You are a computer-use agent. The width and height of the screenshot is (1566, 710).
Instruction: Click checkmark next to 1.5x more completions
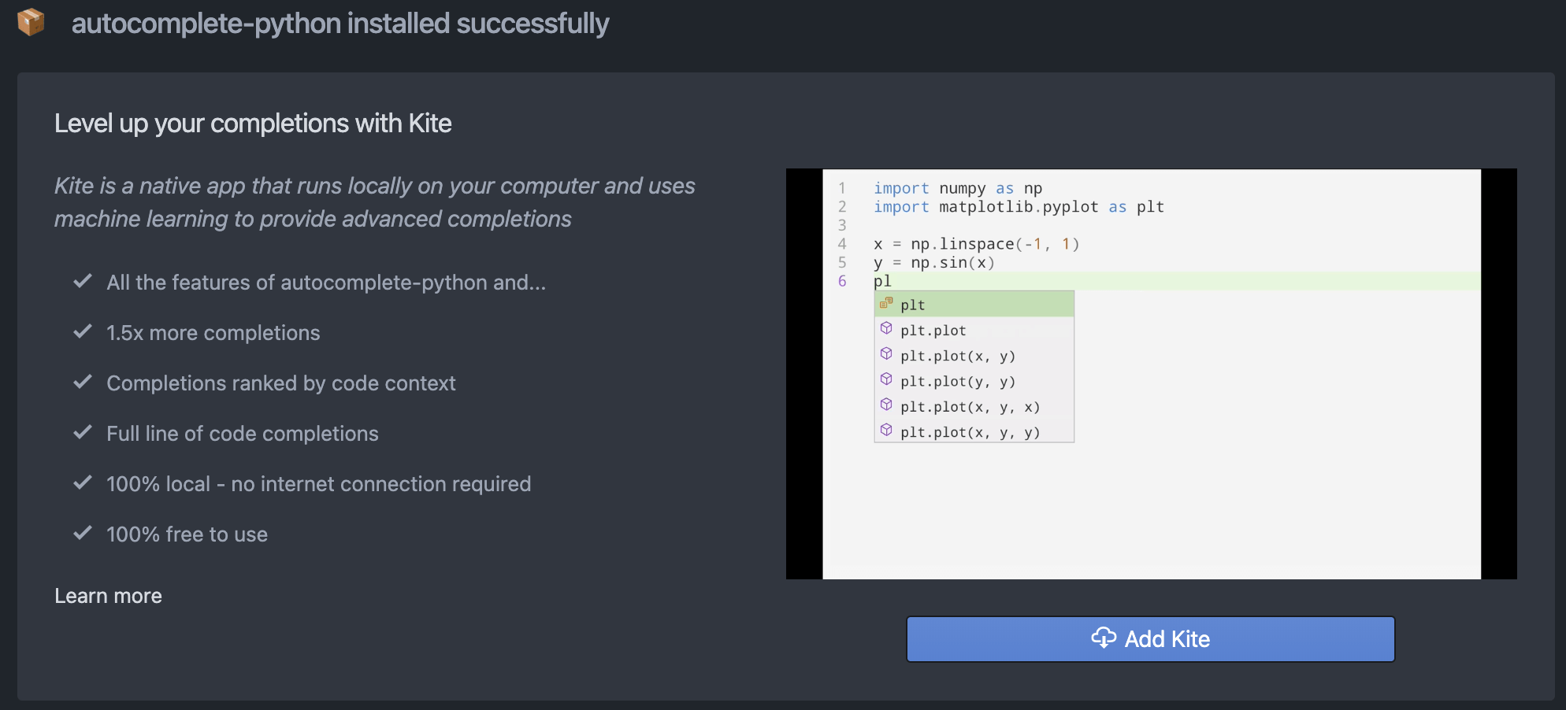coord(83,331)
